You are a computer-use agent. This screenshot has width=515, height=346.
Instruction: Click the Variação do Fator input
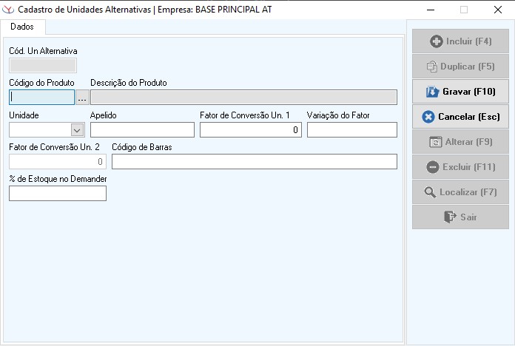pos(351,130)
